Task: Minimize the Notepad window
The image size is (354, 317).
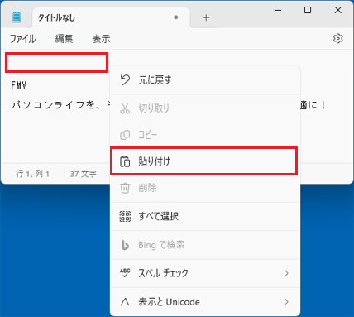Action: click(278, 11)
